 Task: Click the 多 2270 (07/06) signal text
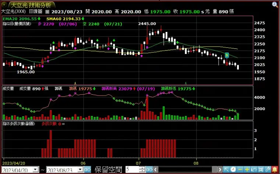[x=57, y=24]
